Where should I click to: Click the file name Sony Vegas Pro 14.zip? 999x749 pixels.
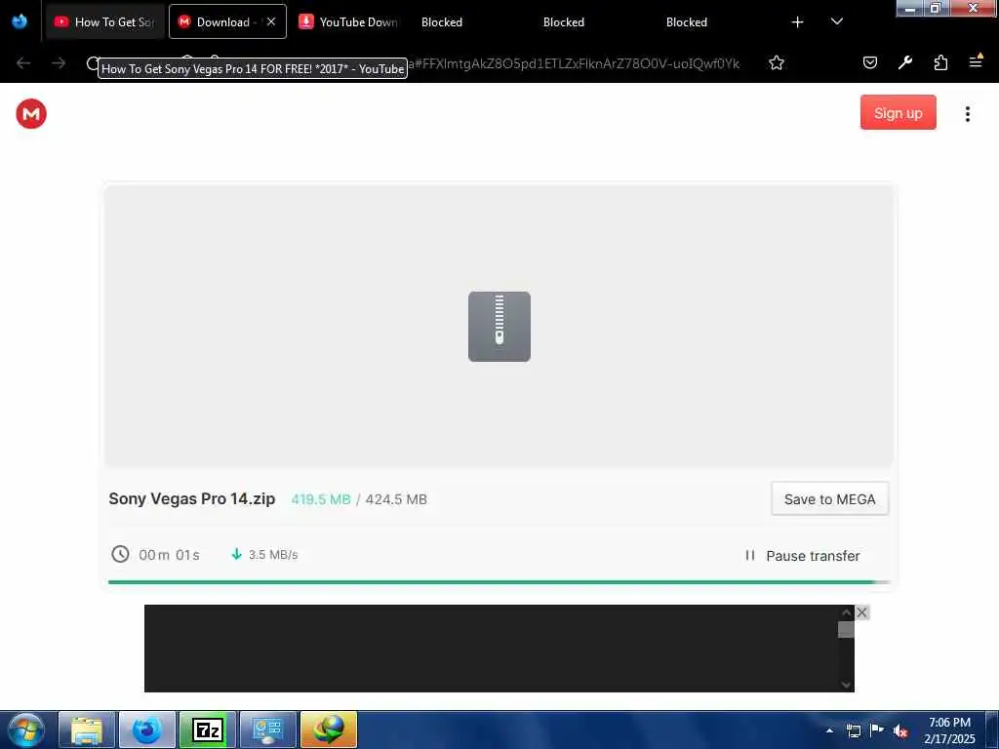(x=192, y=498)
